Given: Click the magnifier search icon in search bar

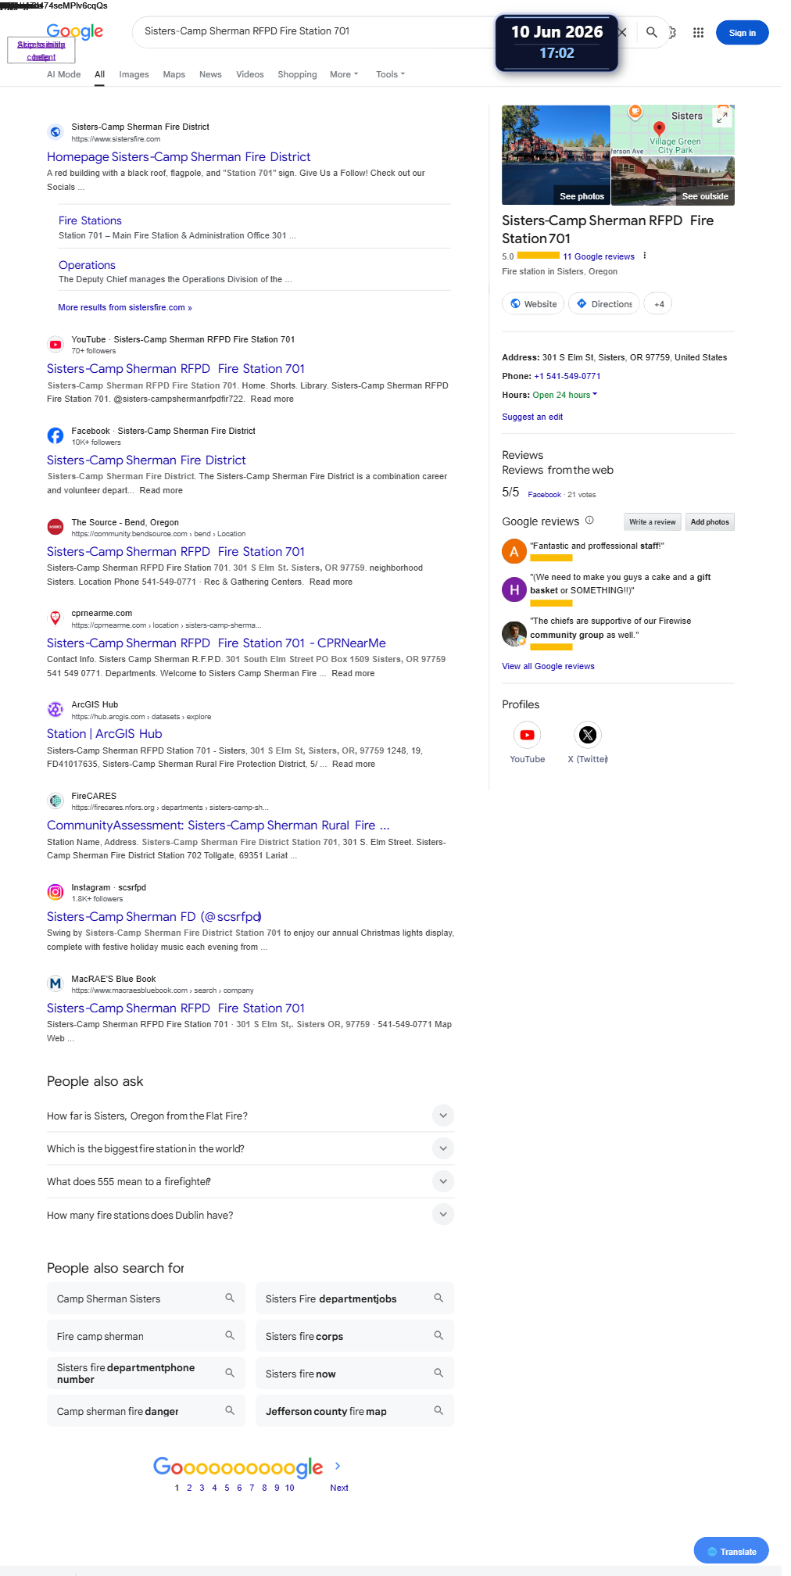Looking at the screenshot, I should 651,32.
